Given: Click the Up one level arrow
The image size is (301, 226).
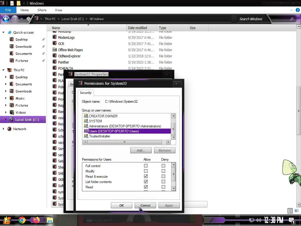Looking at the screenshot, I should [x=29, y=19].
